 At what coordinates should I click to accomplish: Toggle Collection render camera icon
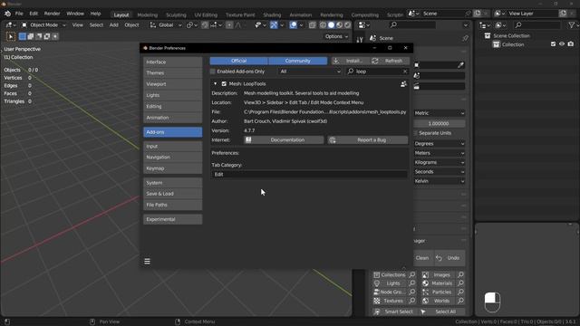(571, 44)
